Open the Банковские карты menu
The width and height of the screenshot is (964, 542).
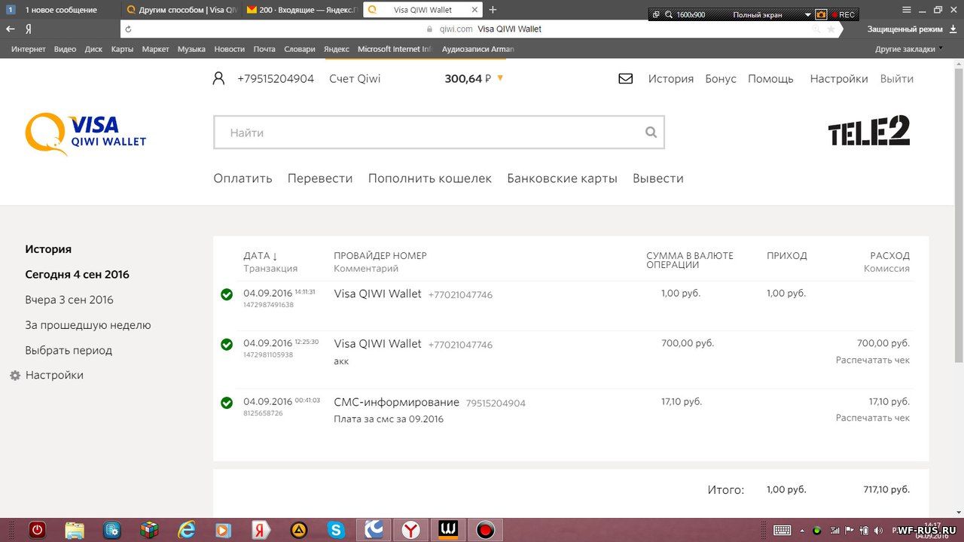[563, 178]
